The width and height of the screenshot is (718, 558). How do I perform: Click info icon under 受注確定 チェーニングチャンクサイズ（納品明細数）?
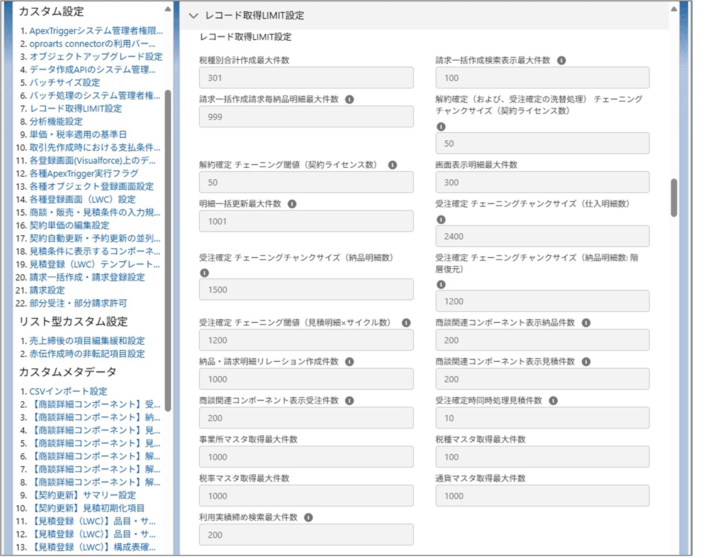(x=205, y=272)
